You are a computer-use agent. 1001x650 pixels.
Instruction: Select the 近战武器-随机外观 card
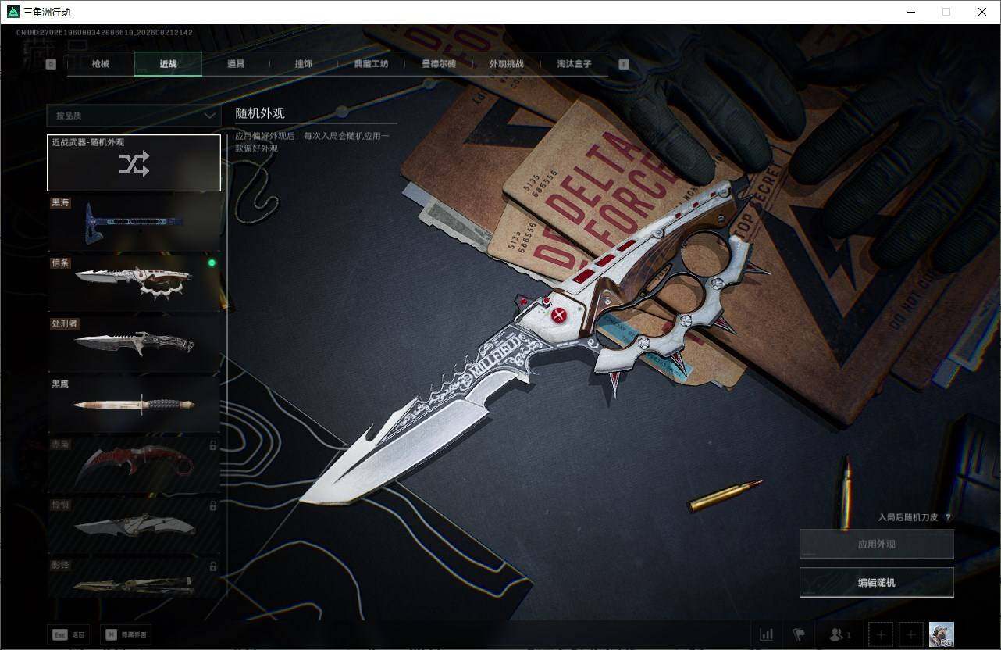134,162
